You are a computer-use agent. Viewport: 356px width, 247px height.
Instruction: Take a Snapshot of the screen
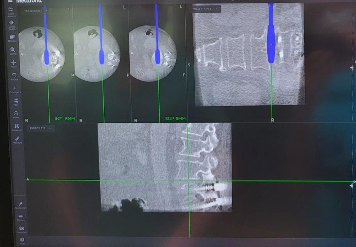click(22, 229)
